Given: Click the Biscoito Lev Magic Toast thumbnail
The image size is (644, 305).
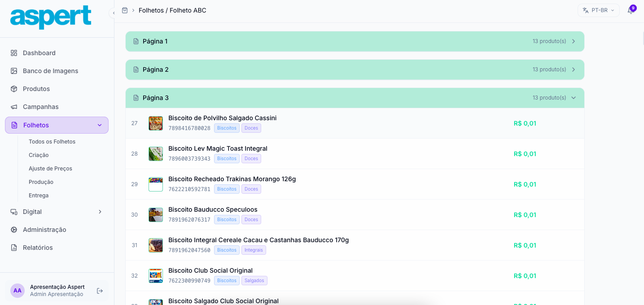Looking at the screenshot, I should 156,154.
